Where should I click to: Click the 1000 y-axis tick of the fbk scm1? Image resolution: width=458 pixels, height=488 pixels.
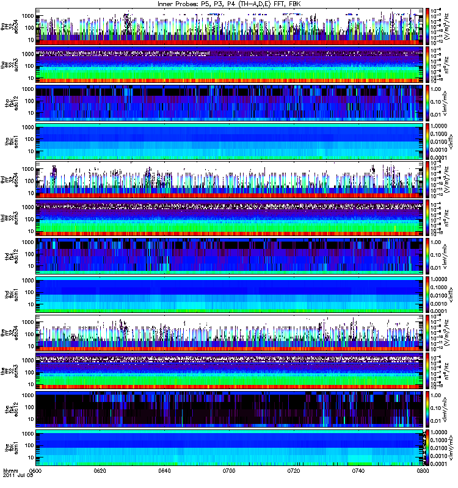[x=29, y=434]
